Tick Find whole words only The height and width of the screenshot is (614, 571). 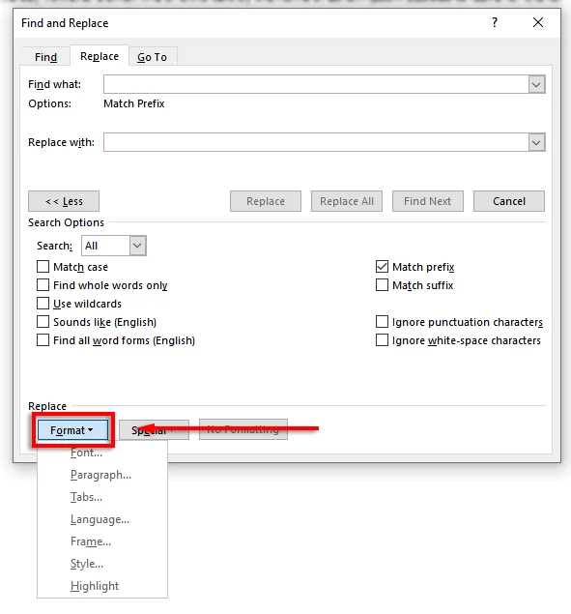43,285
